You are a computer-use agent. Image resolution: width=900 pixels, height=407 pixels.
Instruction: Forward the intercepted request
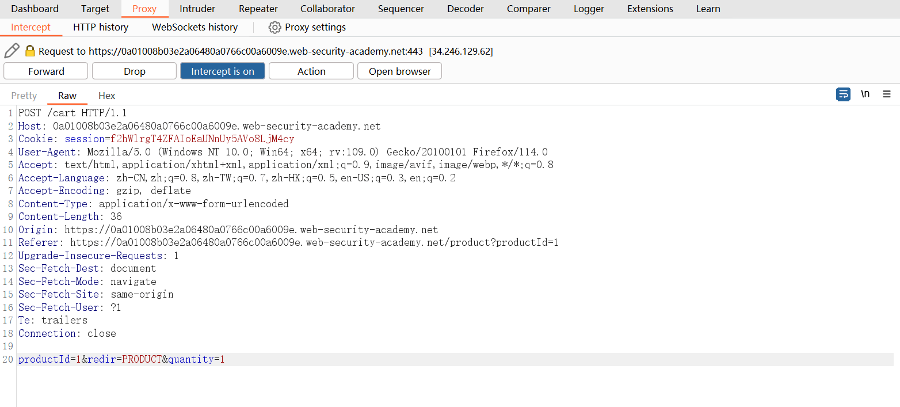pyautogui.click(x=46, y=71)
